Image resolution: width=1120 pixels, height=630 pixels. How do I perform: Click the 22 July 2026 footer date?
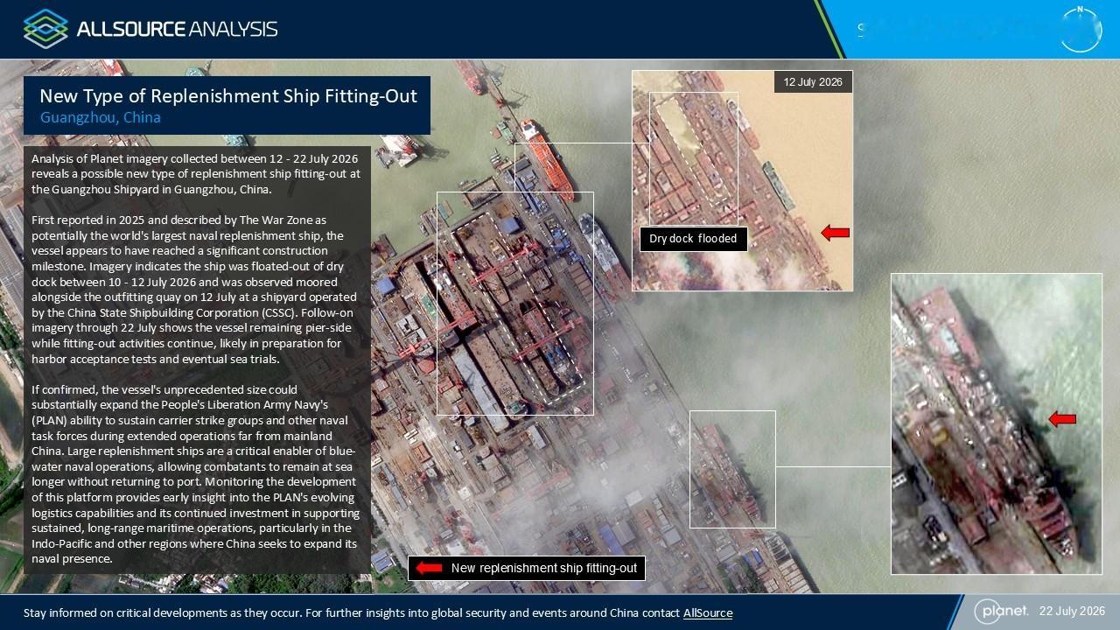[1072, 611]
